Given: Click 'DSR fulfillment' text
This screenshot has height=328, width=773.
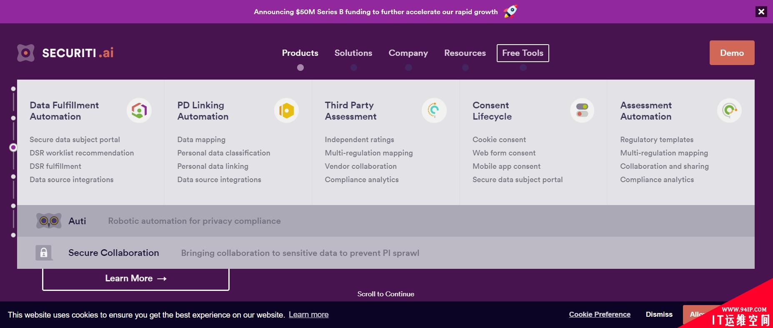Looking at the screenshot, I should point(55,166).
